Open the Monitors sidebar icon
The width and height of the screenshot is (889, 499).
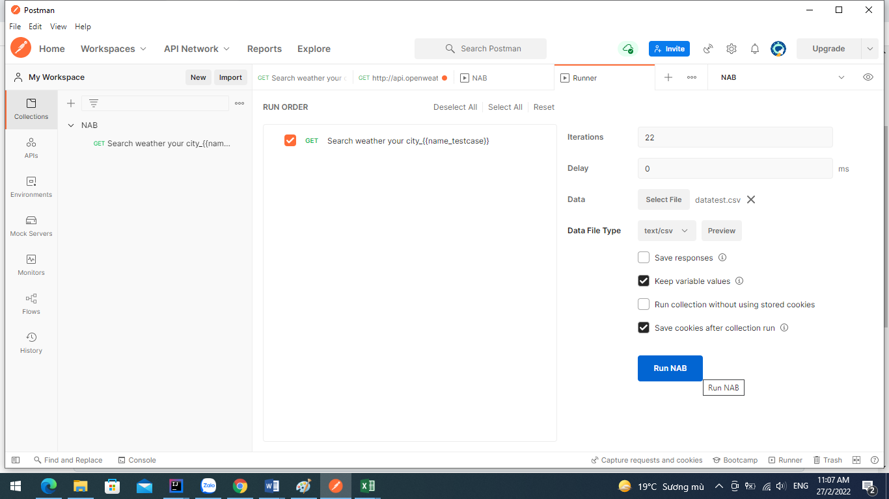31,265
